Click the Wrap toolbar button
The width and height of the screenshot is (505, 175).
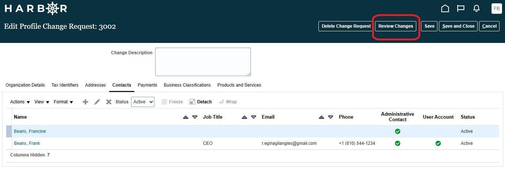coord(228,102)
